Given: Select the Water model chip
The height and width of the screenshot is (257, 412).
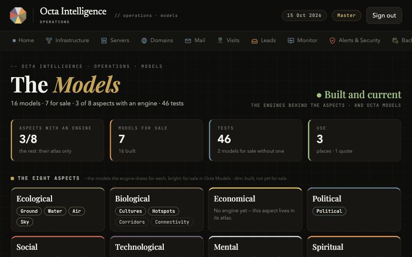Looking at the screenshot, I should pos(55,211).
